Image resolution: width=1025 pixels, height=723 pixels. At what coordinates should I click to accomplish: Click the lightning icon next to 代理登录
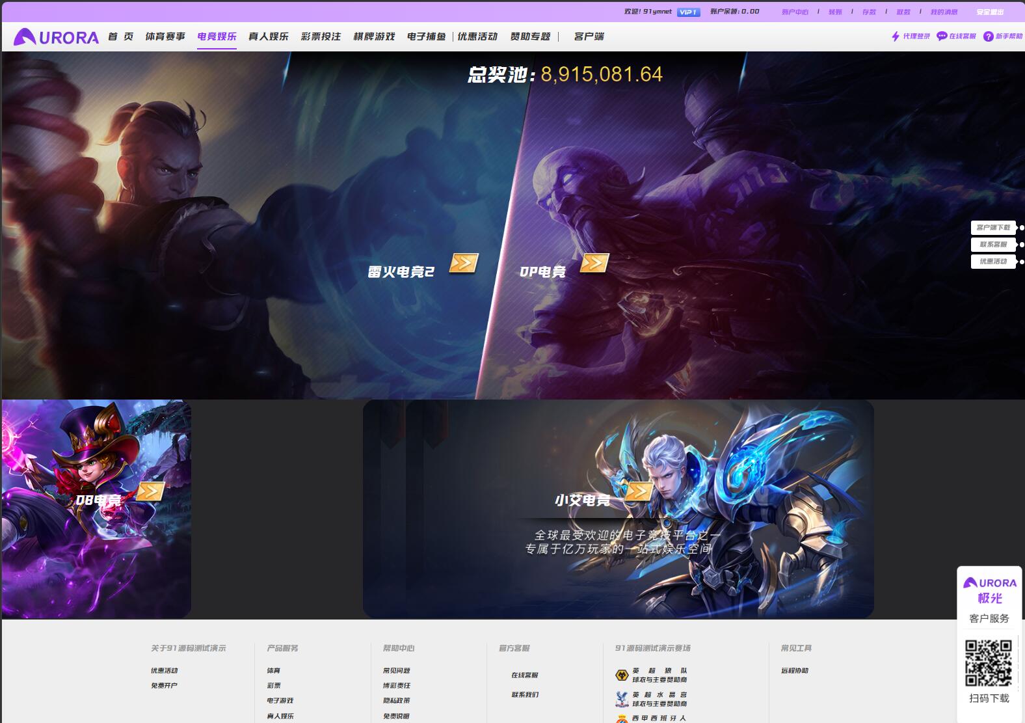tap(896, 36)
